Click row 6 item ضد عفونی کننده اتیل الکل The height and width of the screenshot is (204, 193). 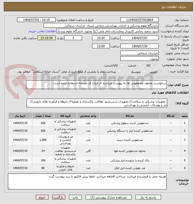130,168
